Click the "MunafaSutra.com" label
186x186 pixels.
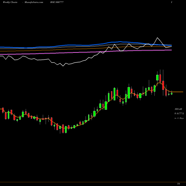[34, 2]
